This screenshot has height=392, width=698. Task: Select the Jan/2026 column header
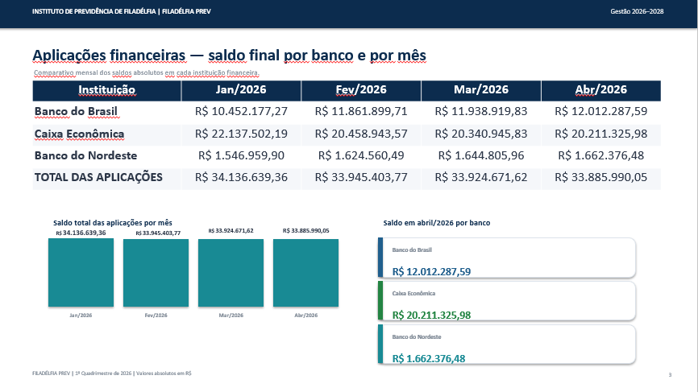pyautogui.click(x=241, y=91)
